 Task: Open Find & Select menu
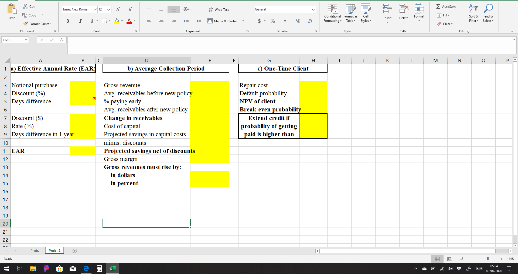coord(488,13)
